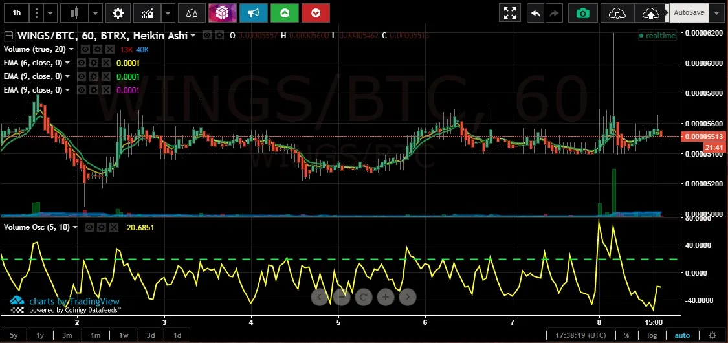Select the 1y date range

[40, 335]
